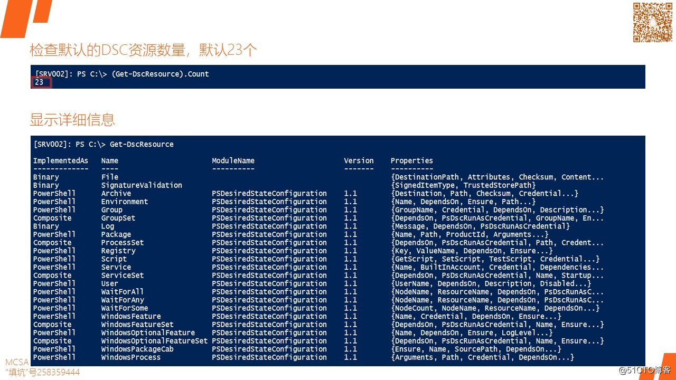Viewport: 676px width, 380px height.
Task: Select the 'Script' resource name
Action: click(114, 259)
